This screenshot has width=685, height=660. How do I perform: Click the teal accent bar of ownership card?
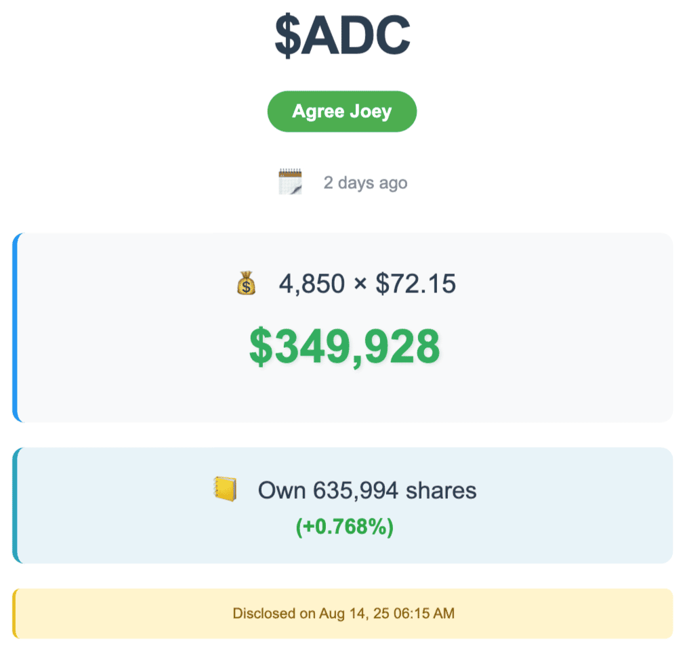click(16, 506)
